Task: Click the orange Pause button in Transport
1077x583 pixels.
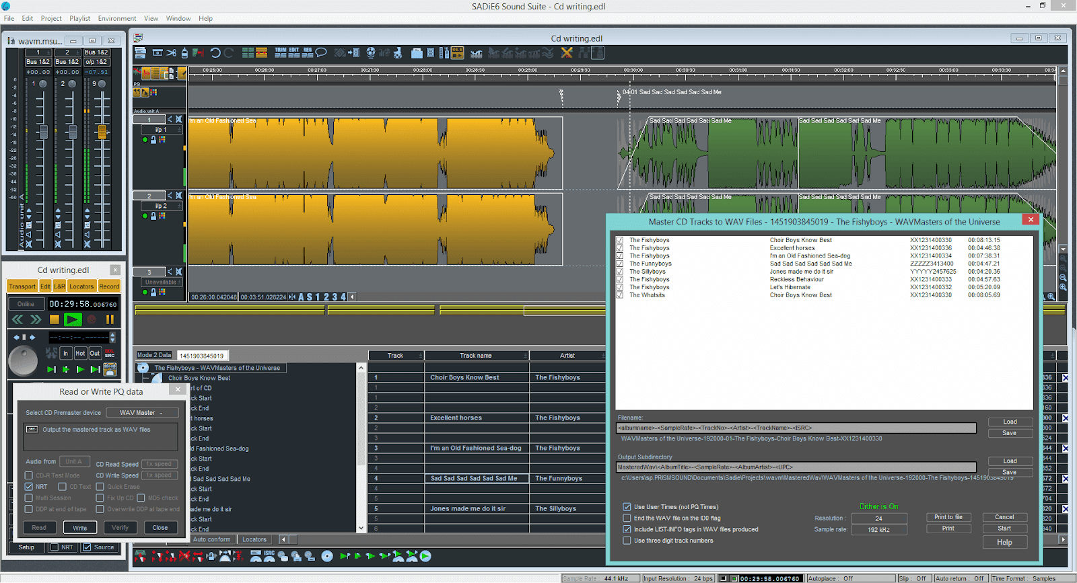Action: click(x=110, y=319)
